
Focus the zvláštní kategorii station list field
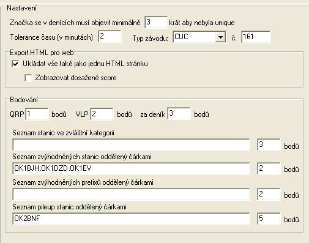tap(131, 145)
